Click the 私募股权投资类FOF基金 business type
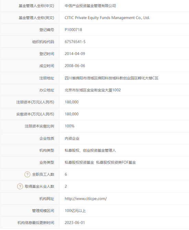The width and height of the screenshot is (189, 230). click(x=116, y=163)
